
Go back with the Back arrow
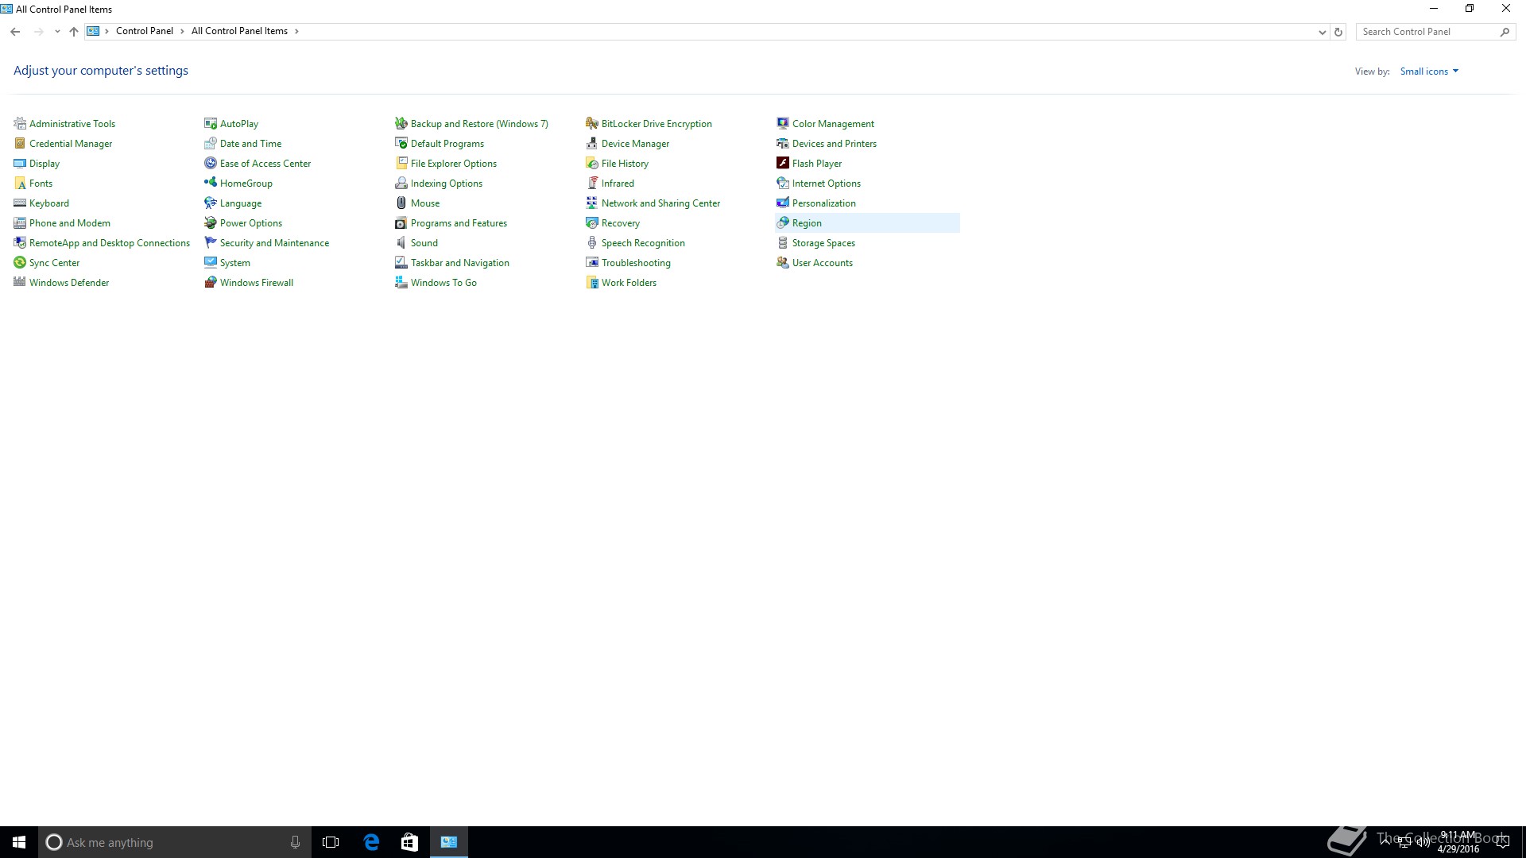(x=15, y=32)
